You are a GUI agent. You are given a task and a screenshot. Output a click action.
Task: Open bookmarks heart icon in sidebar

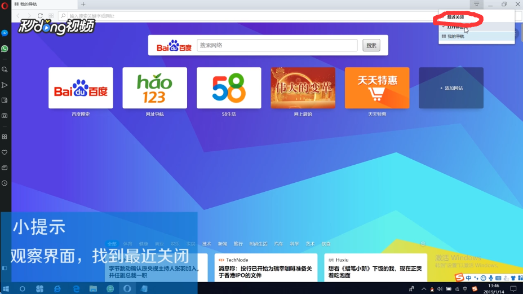[5, 152]
